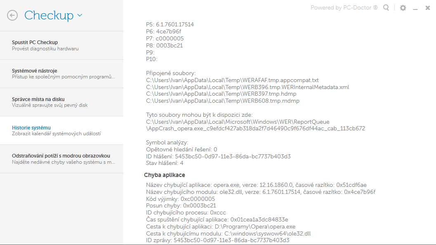
Task: Click the back arrow next to Checkup
Action: [12, 16]
